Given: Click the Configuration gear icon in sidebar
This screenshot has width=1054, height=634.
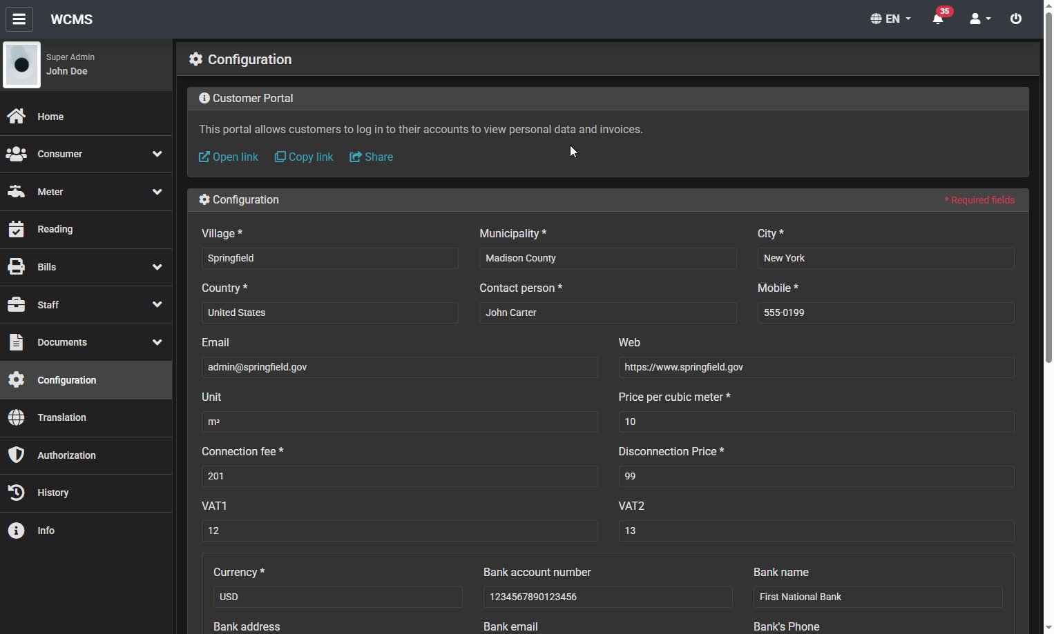Looking at the screenshot, I should (x=17, y=379).
